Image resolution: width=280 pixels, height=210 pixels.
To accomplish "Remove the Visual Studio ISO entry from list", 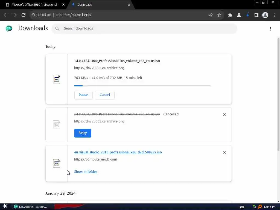I will pyautogui.click(x=224, y=153).
